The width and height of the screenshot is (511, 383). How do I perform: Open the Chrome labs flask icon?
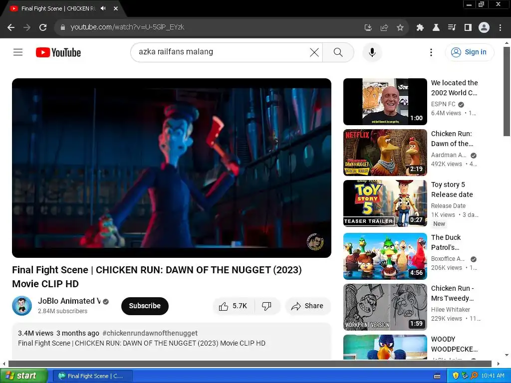436,27
